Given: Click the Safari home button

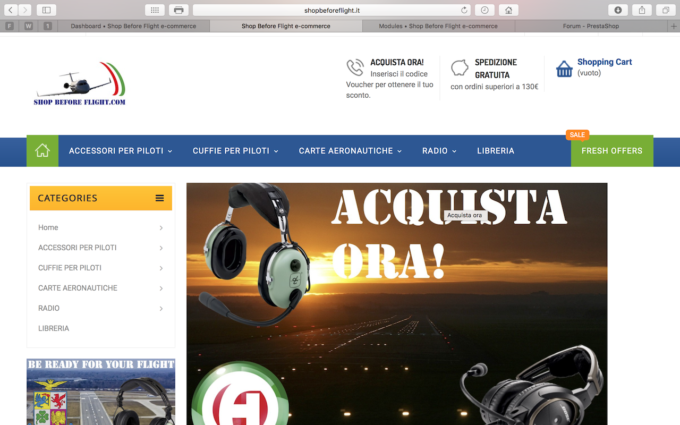Looking at the screenshot, I should (508, 10).
